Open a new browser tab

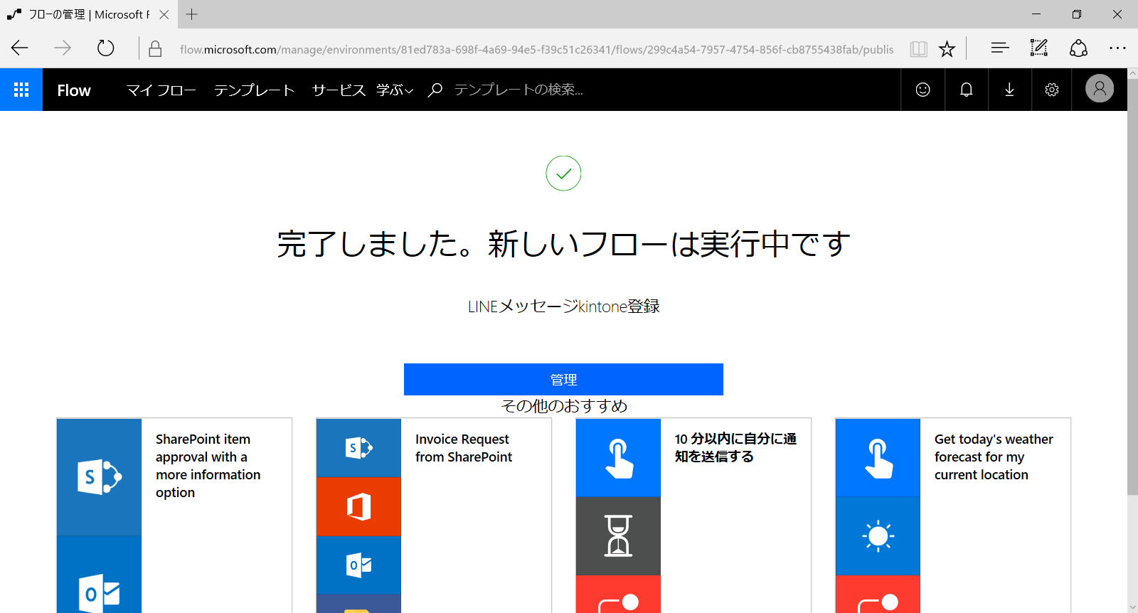(x=191, y=14)
